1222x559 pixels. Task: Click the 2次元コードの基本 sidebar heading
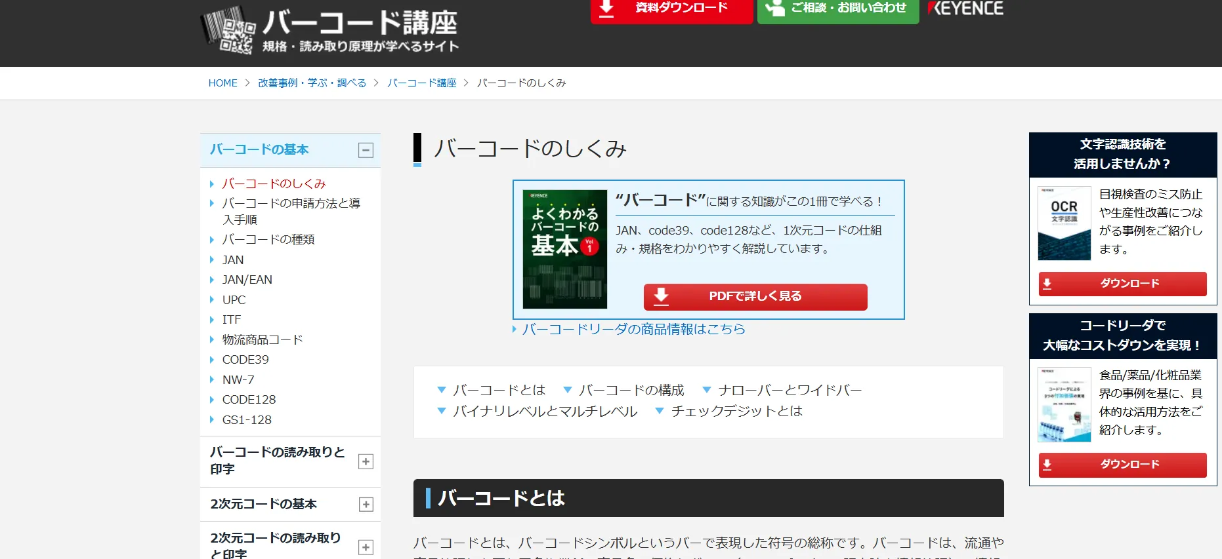pyautogui.click(x=264, y=504)
